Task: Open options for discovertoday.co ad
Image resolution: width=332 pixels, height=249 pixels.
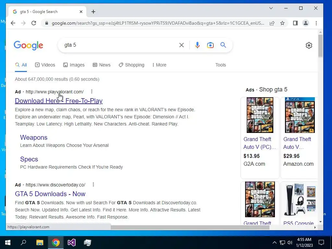Action: pyautogui.click(x=93, y=184)
